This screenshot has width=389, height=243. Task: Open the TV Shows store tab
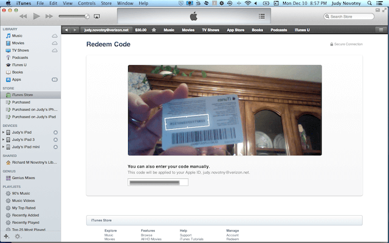pos(210,30)
